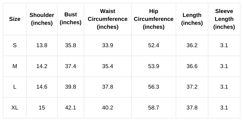Click the Sleeve Length column header
This screenshot has width=243, height=121.
[x=224, y=19]
